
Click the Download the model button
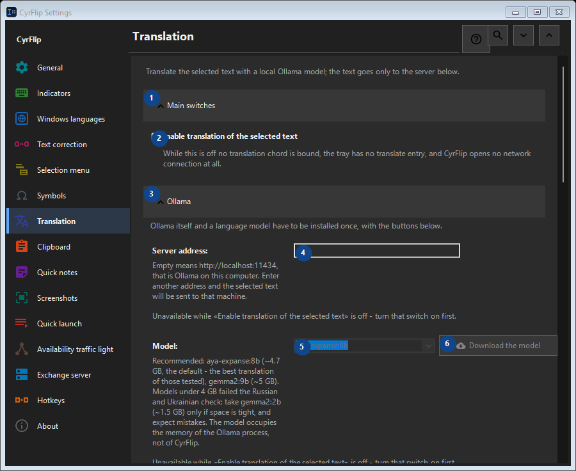click(x=498, y=346)
